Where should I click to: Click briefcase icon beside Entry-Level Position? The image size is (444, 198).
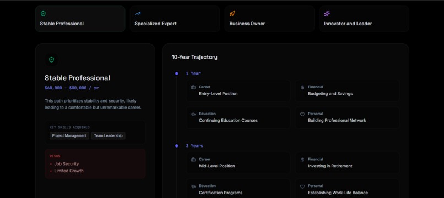click(193, 87)
